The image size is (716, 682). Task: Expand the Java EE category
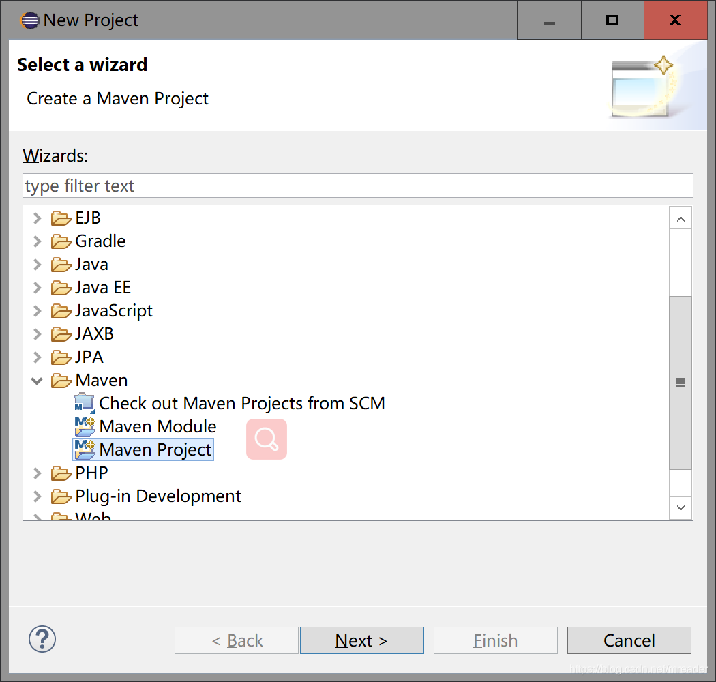(x=38, y=288)
